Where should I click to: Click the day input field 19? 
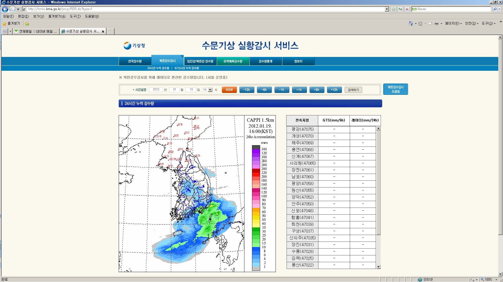coord(191,90)
